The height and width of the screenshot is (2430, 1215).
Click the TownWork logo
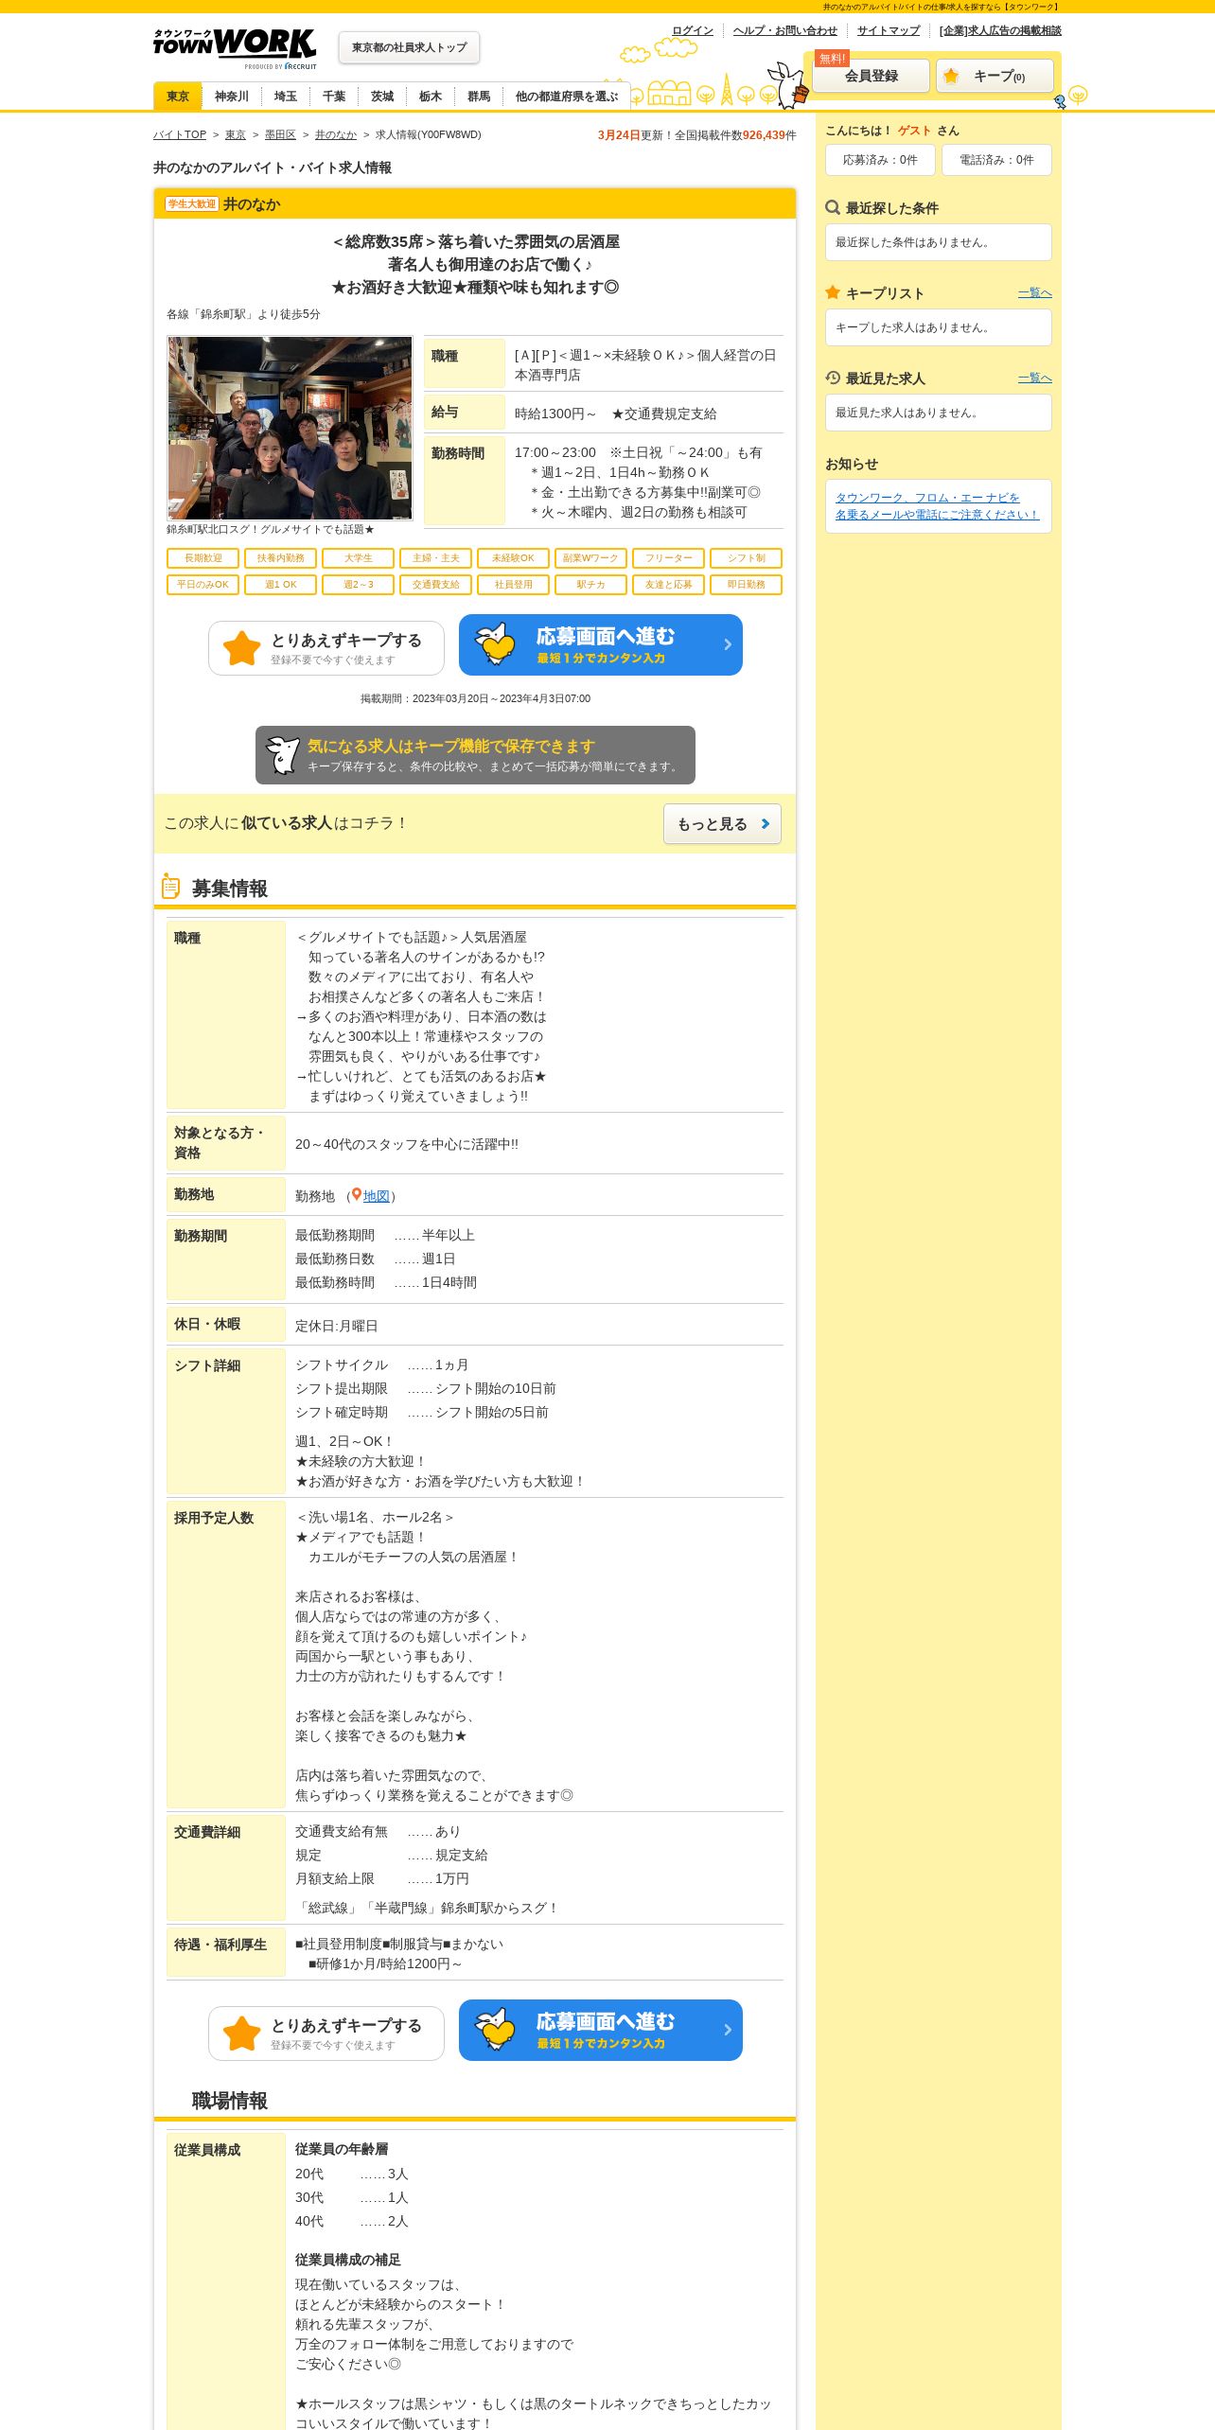pyautogui.click(x=235, y=48)
